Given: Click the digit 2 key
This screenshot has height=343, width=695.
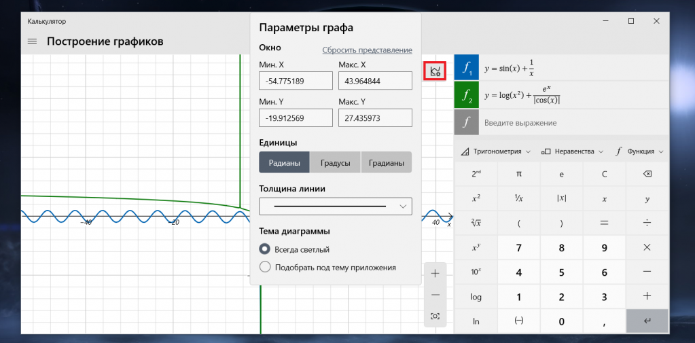Looking at the screenshot, I should click(561, 297).
